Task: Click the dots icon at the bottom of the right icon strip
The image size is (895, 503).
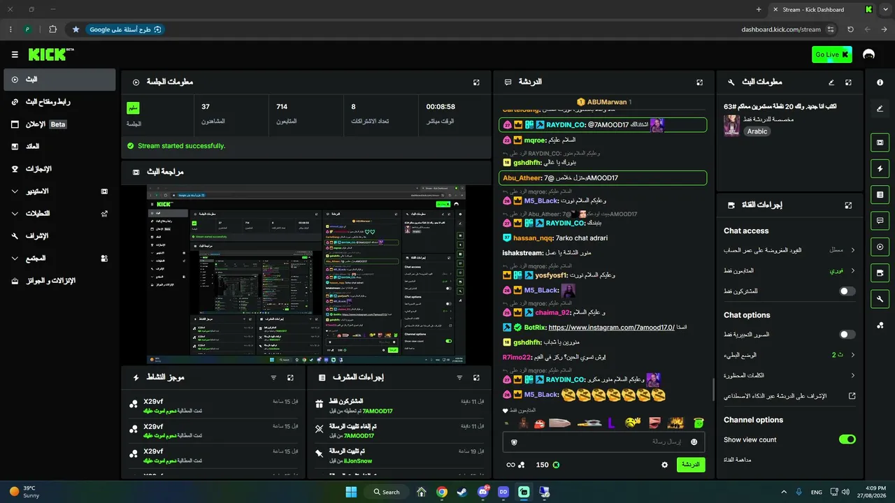Action: (880, 326)
